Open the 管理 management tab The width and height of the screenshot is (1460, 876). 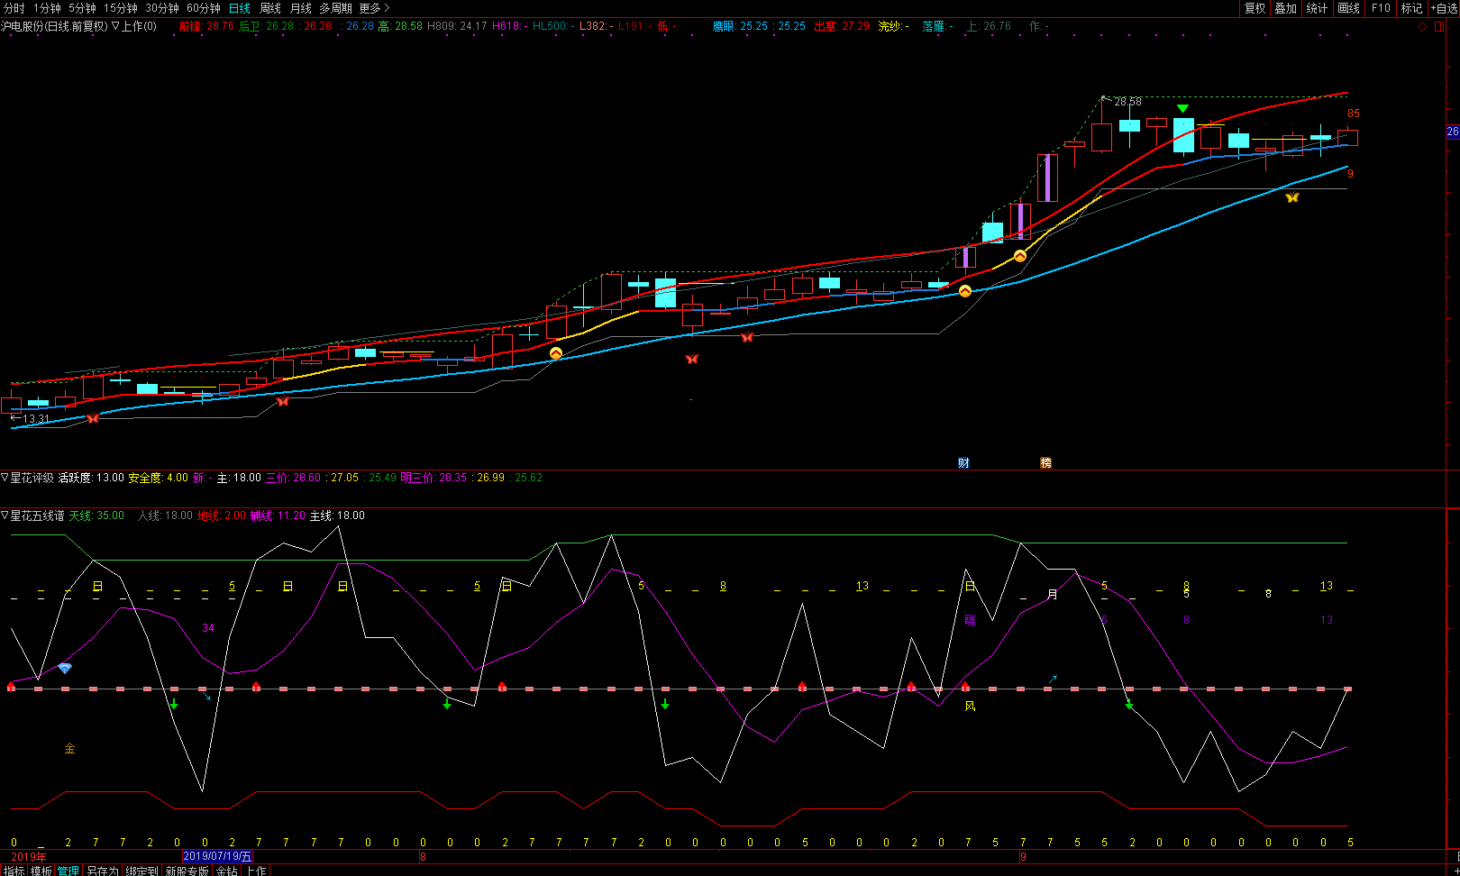[x=68, y=871]
